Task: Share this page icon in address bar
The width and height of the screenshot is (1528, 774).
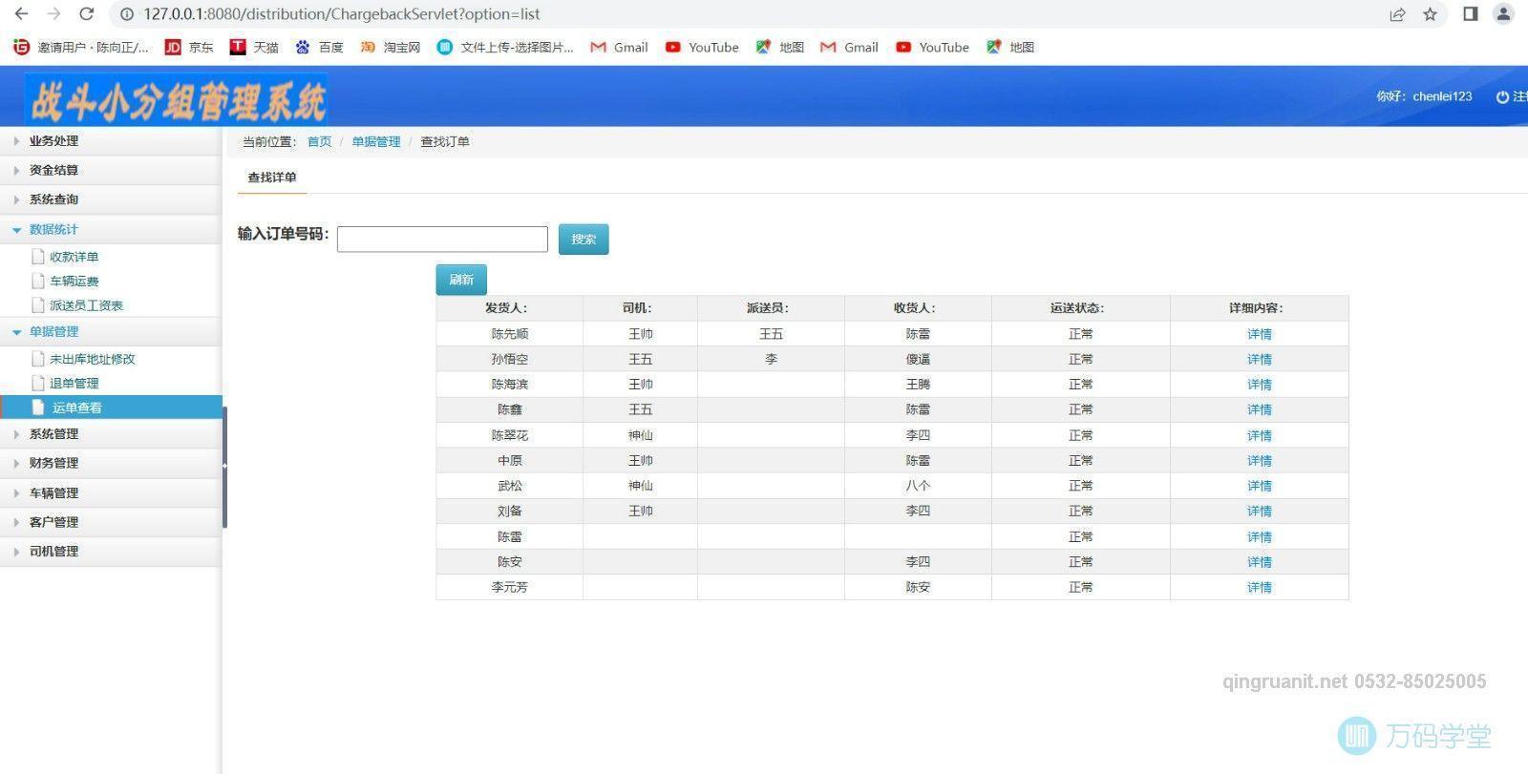Action: click(1397, 14)
